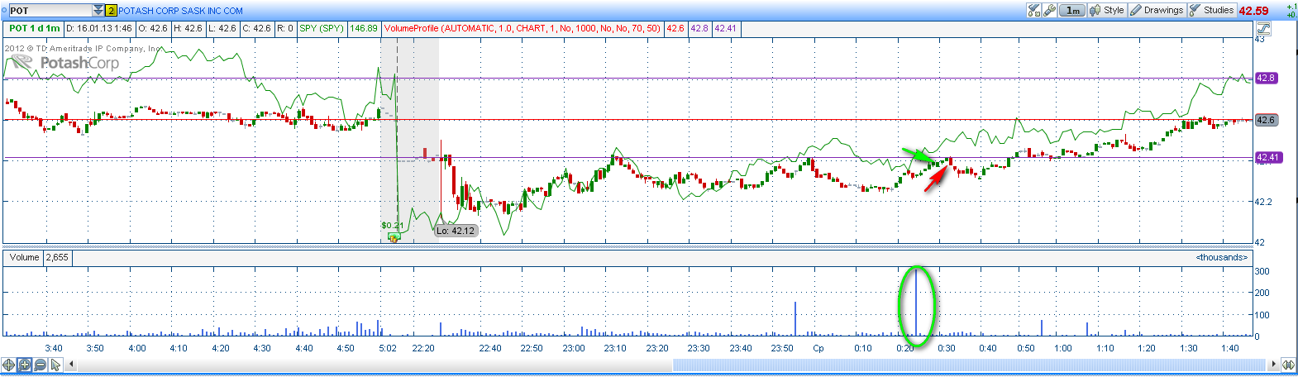Select the arrow pointer cursor tool
Screen dimensions: 1298x377
(55, 365)
